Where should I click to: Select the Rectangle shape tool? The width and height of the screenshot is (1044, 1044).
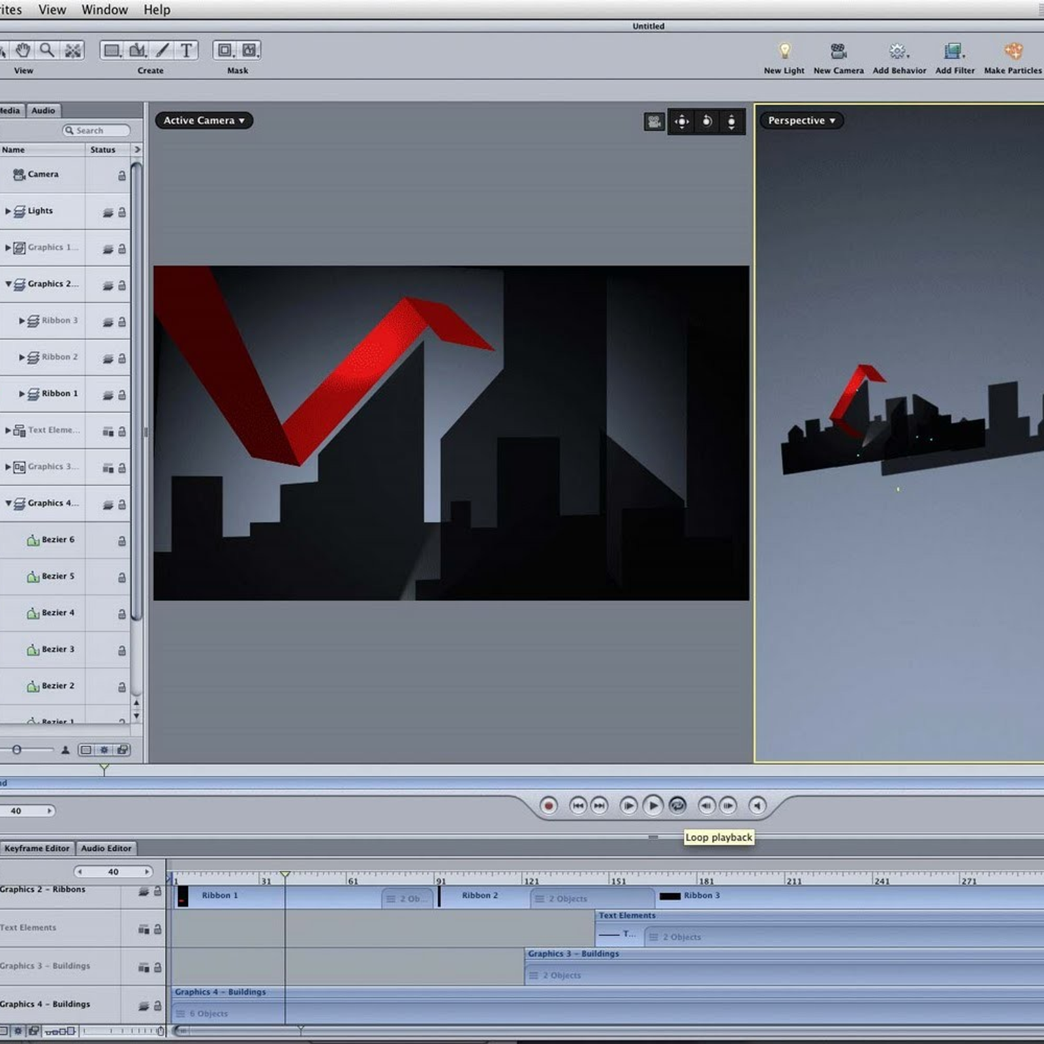pos(112,50)
